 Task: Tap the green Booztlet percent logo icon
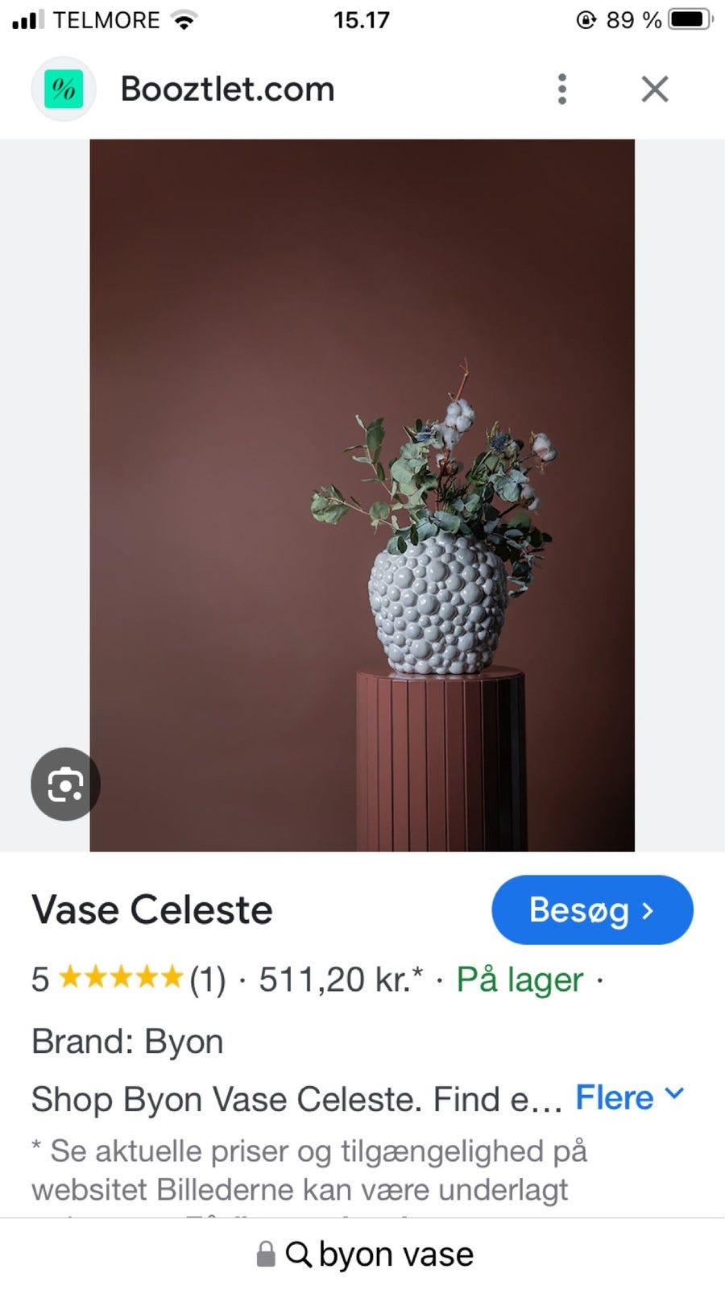click(x=64, y=89)
